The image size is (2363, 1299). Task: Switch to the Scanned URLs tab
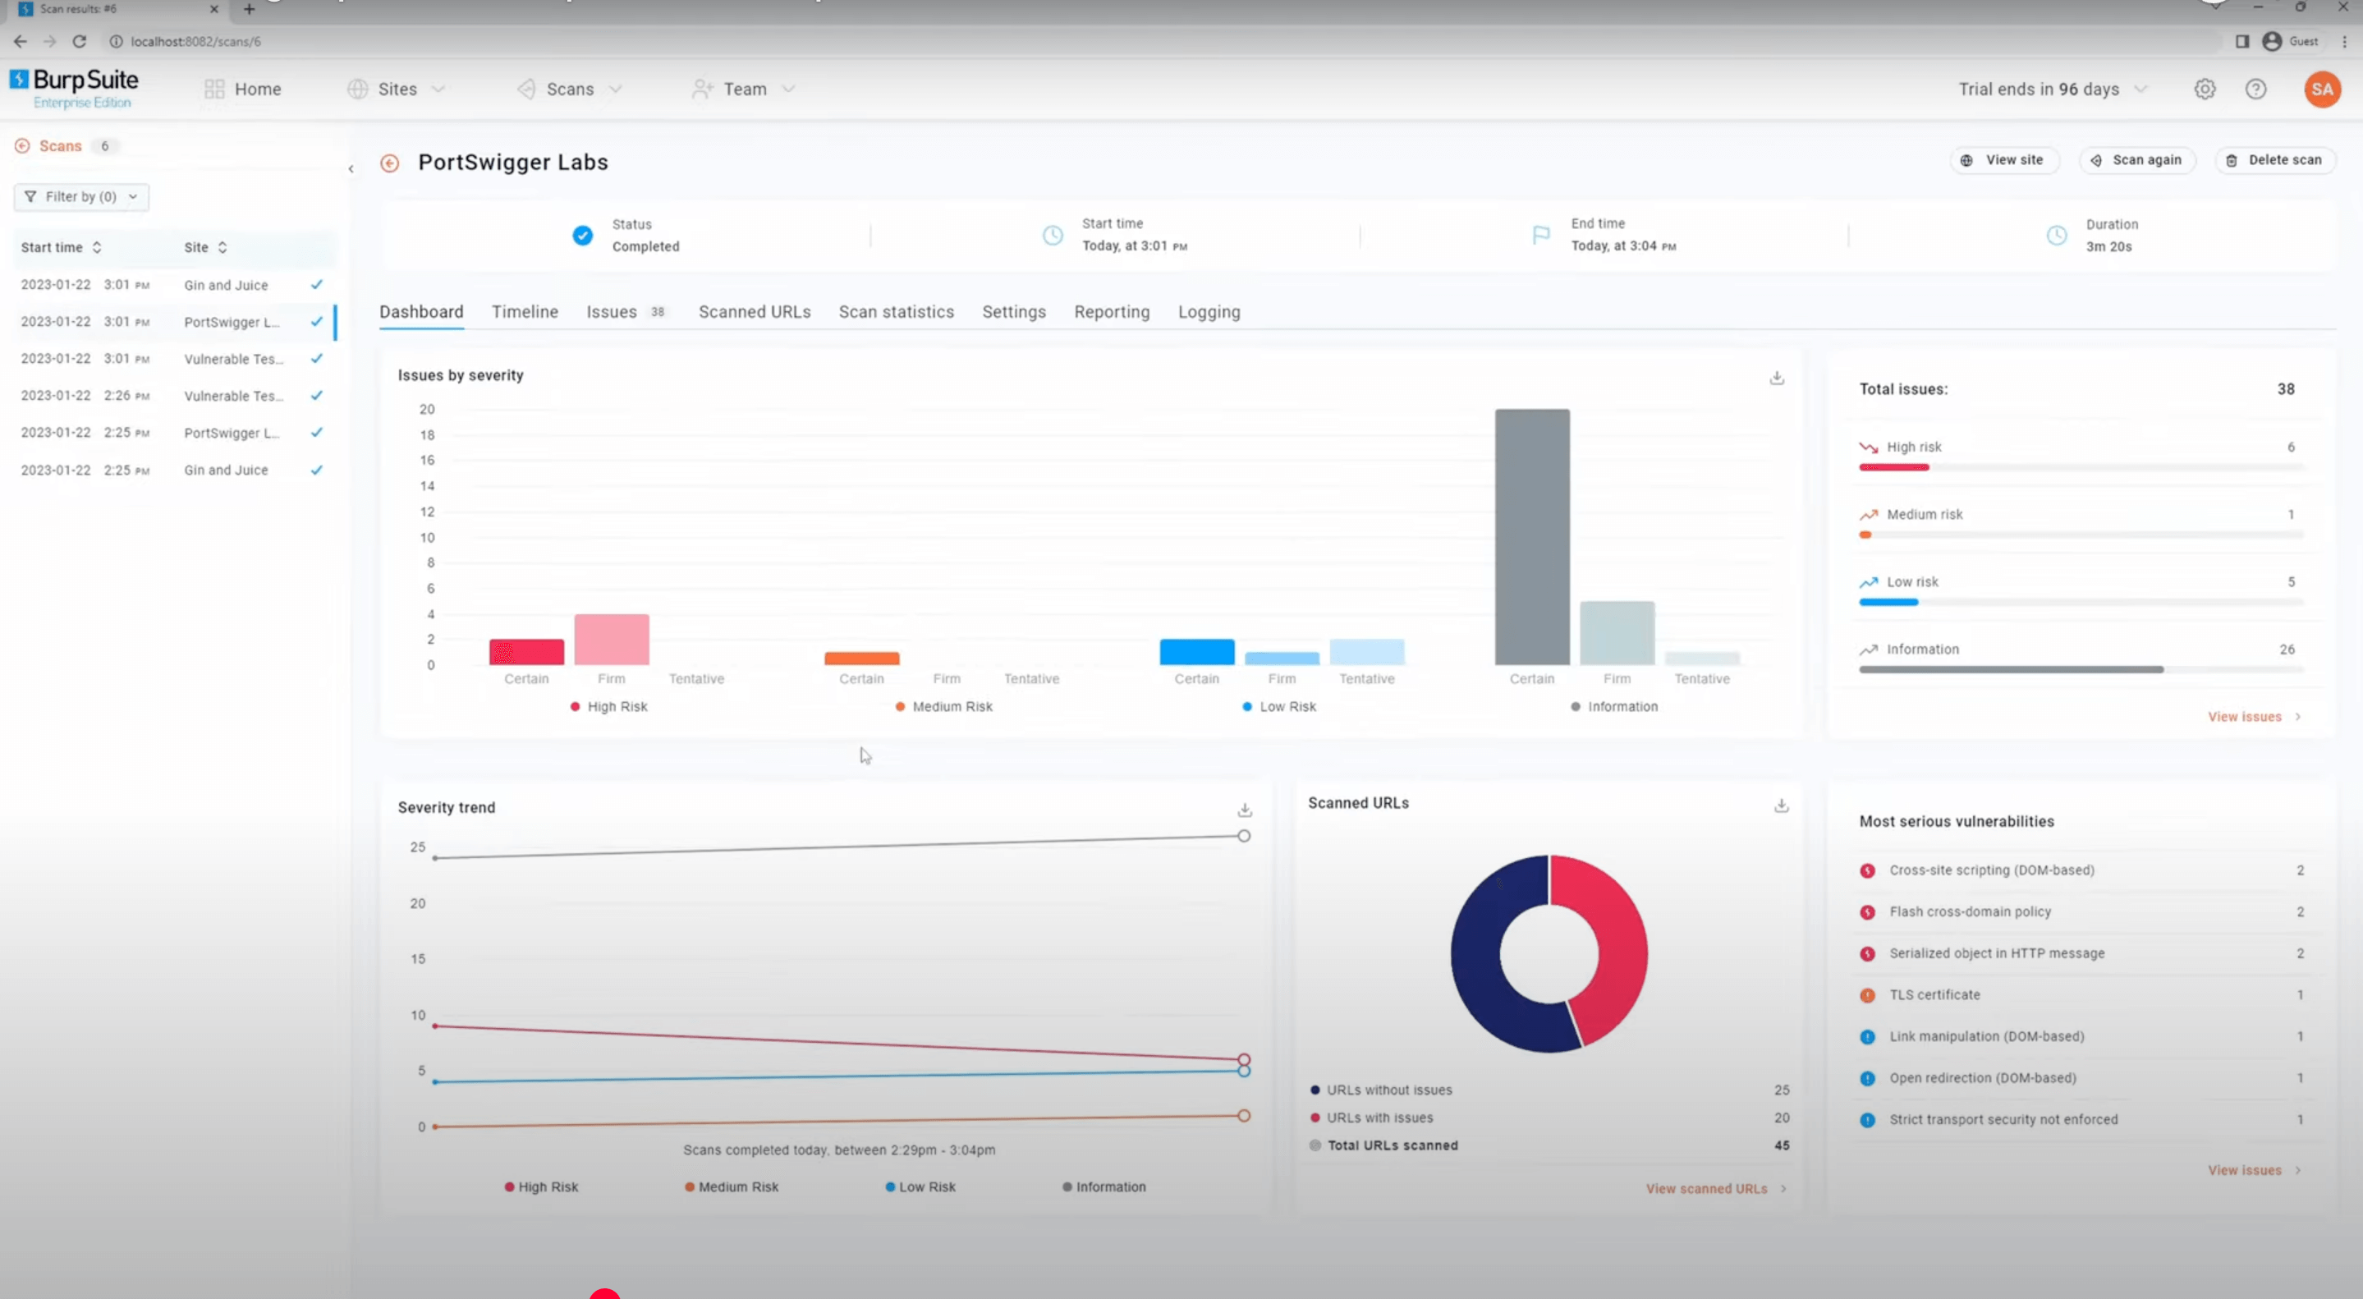click(x=754, y=312)
